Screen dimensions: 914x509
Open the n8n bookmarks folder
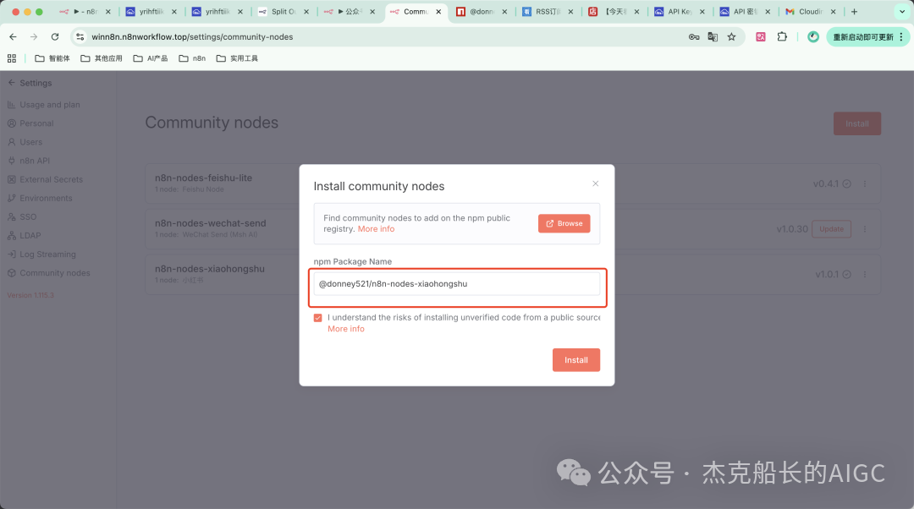coord(192,58)
